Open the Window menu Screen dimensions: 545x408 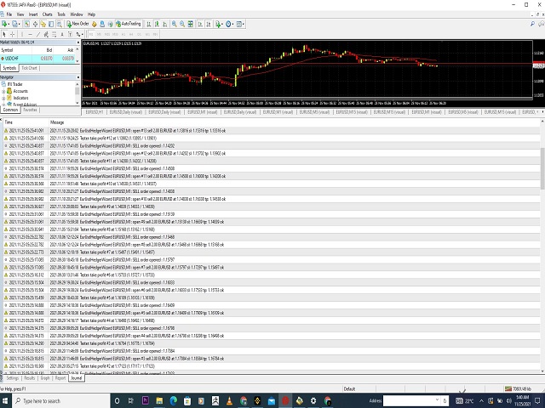coord(77,14)
